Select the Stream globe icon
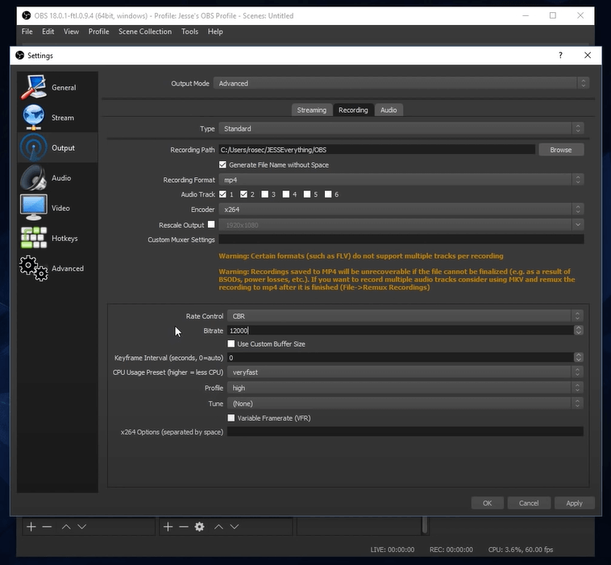 point(34,118)
